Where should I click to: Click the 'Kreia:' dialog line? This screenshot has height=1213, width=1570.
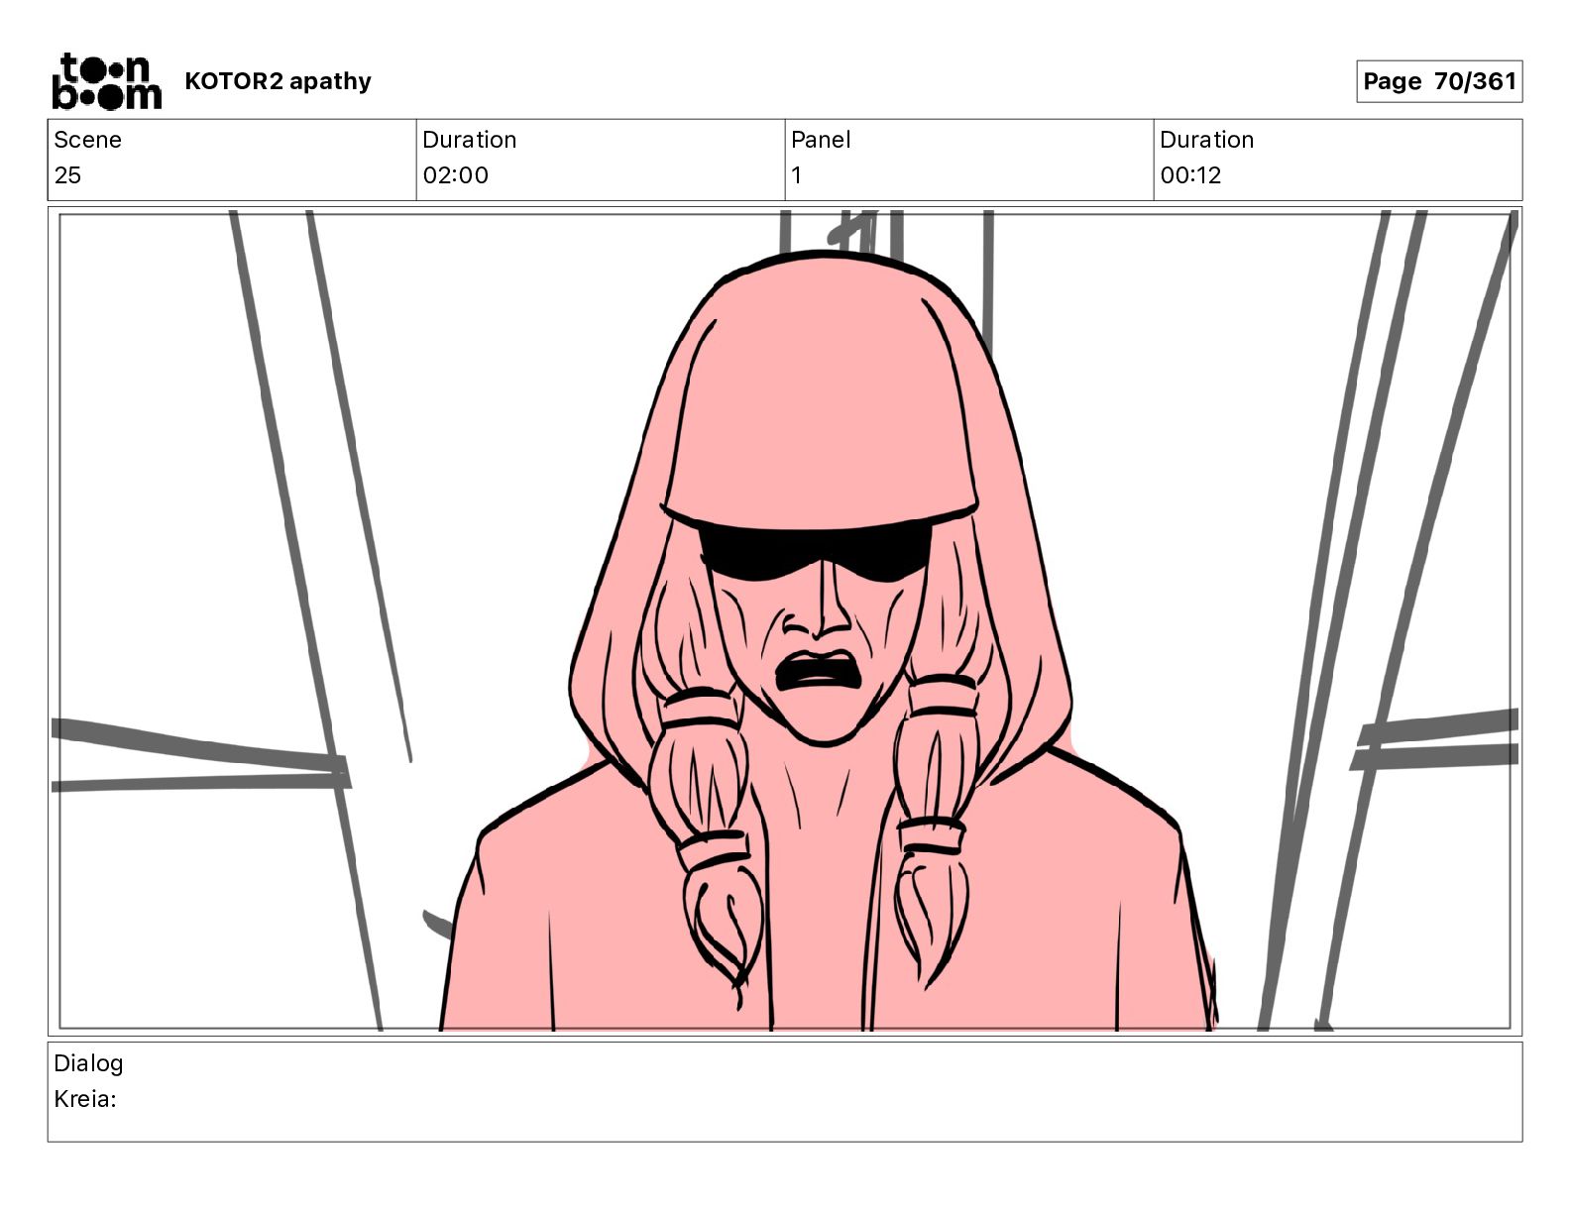(x=85, y=1099)
